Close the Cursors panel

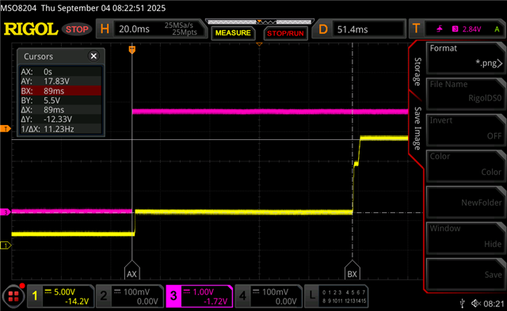pyautogui.click(x=93, y=56)
